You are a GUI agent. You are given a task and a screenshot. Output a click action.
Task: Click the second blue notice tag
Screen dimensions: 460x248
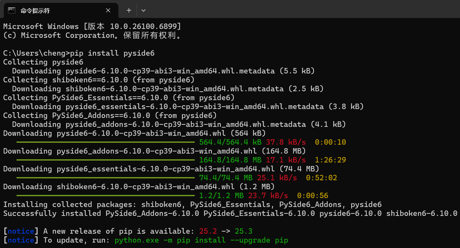coord(21,240)
